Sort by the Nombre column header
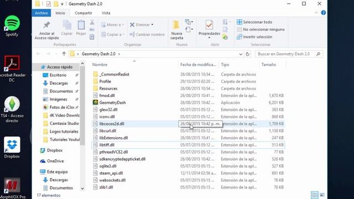Viewport: 354px width, 199px height. tap(100, 65)
